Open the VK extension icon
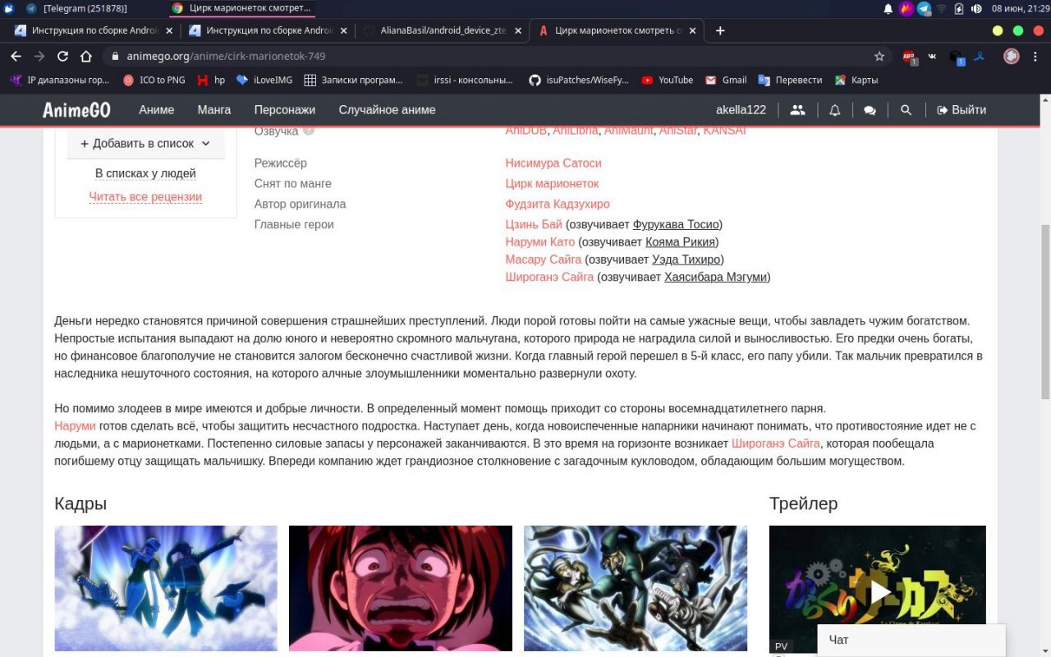This screenshot has width=1051, height=657. [932, 57]
